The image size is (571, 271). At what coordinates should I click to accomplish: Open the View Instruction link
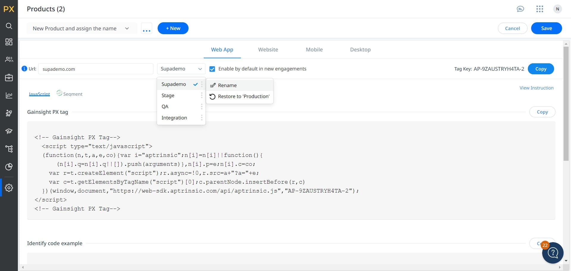(536, 88)
